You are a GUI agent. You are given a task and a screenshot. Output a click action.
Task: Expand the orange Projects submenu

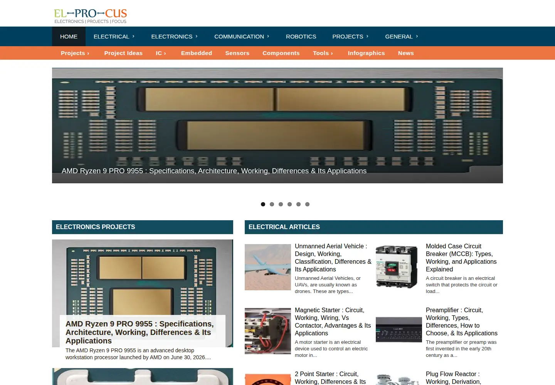75,53
